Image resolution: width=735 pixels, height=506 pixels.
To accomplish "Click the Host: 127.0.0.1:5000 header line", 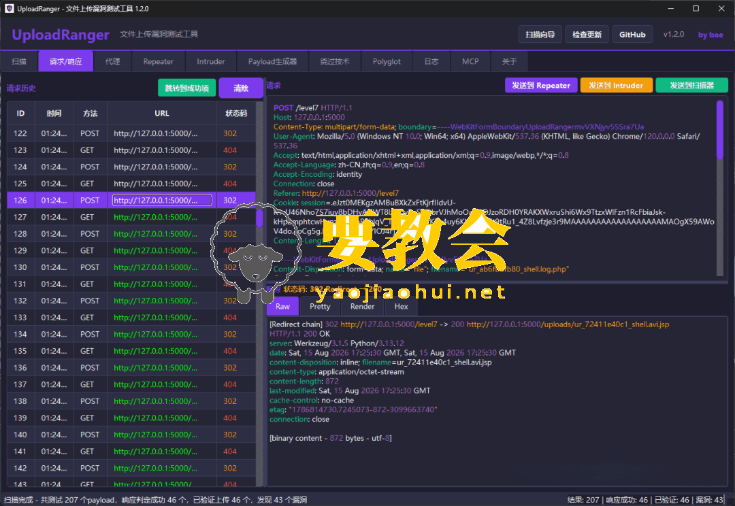I will [x=309, y=117].
